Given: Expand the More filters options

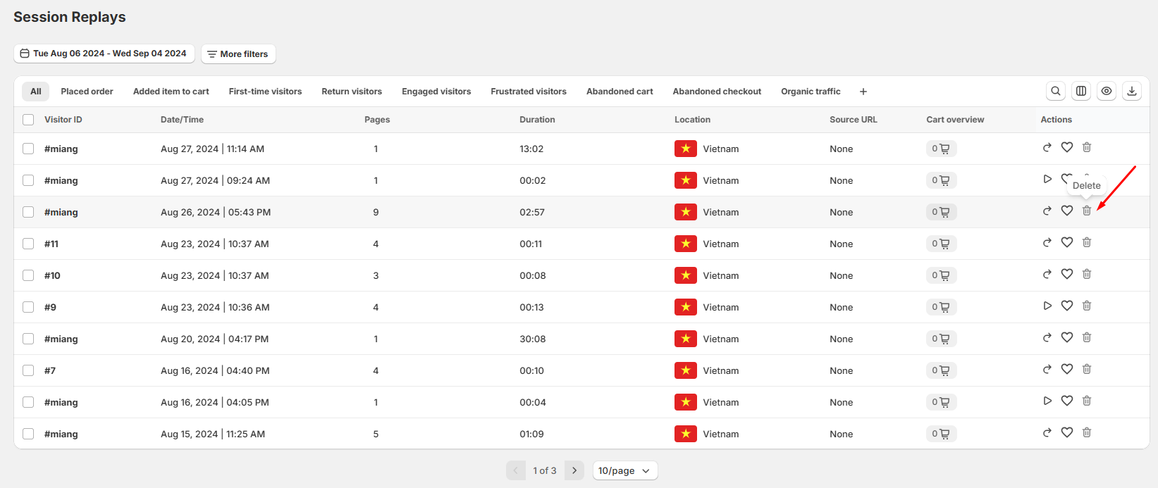Looking at the screenshot, I should tap(238, 54).
